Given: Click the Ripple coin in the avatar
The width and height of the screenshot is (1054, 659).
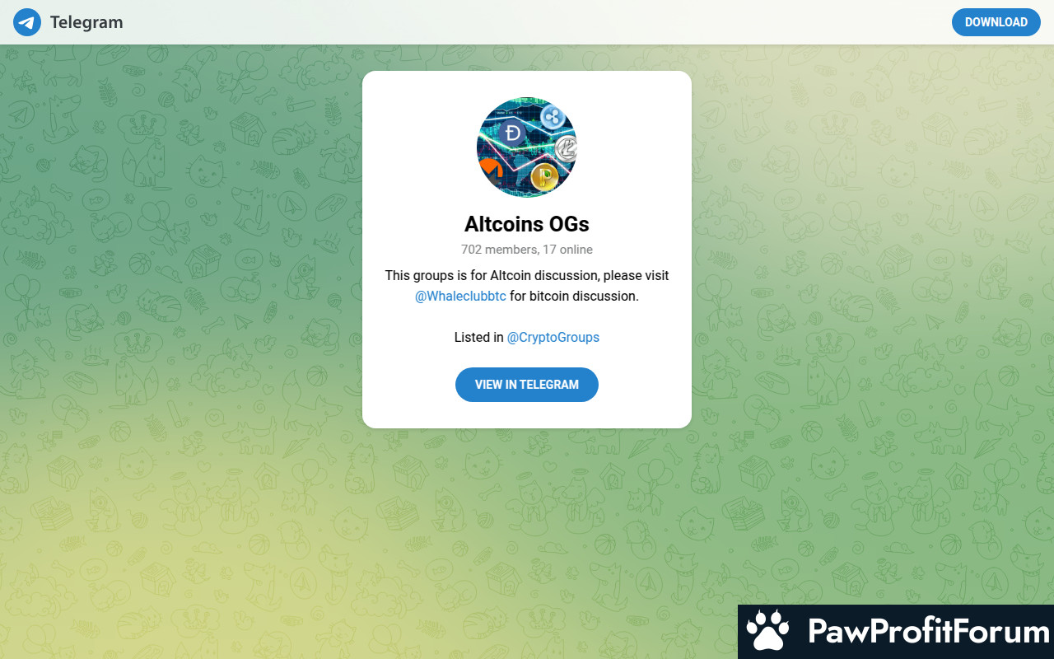Looking at the screenshot, I should point(554,116).
